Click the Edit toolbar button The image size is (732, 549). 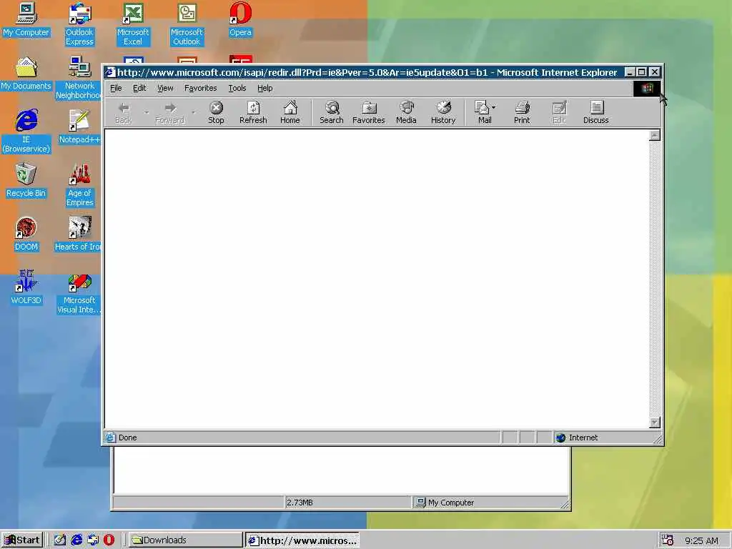[x=559, y=112]
